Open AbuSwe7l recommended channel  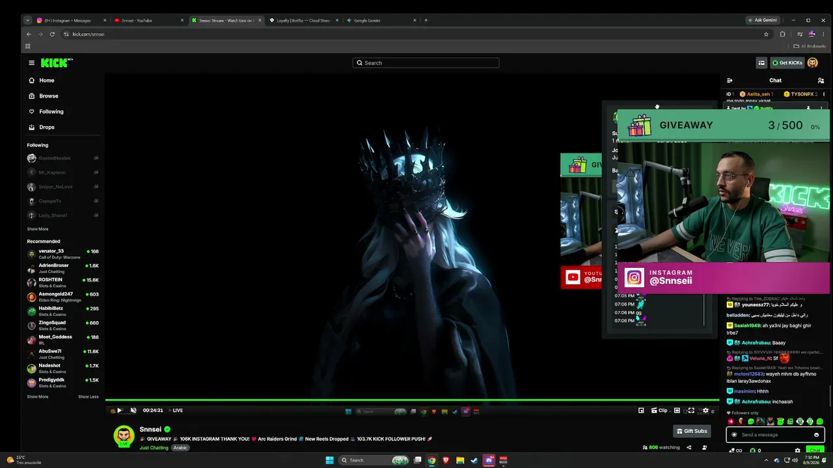[x=62, y=354]
